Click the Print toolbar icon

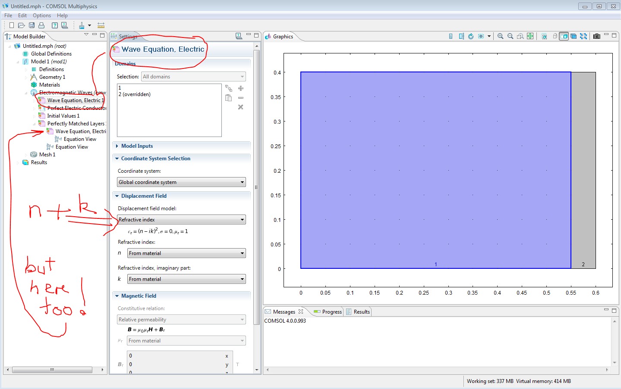(x=41, y=25)
